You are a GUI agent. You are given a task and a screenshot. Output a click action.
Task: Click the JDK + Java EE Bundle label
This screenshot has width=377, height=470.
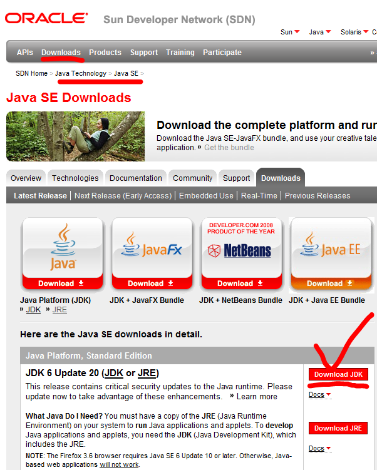click(327, 300)
